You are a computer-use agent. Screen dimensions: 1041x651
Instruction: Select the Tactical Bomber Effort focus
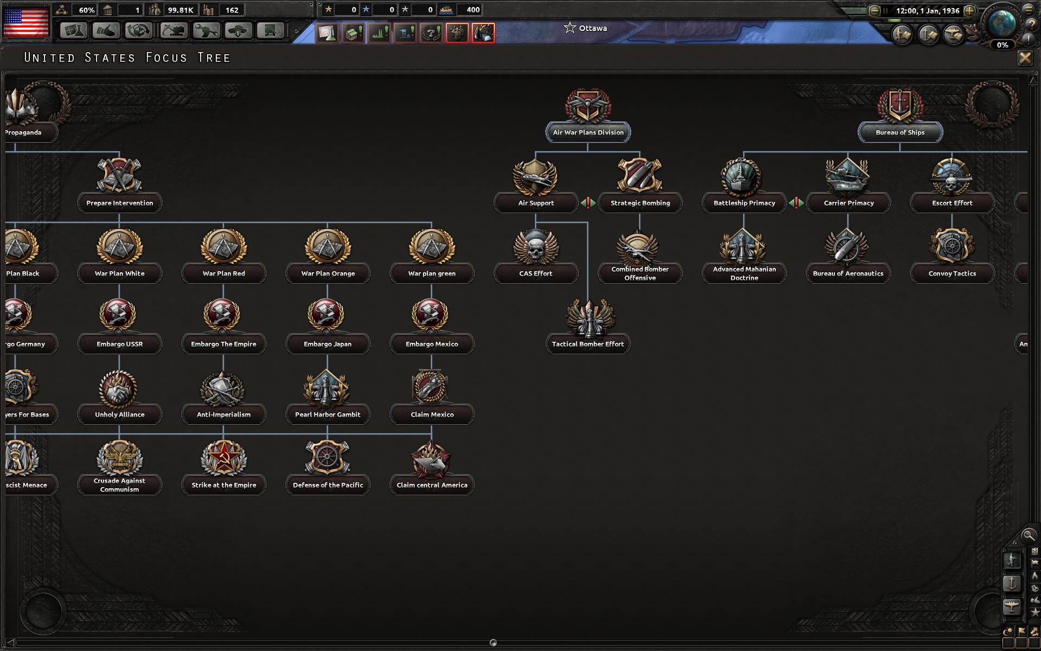588,344
